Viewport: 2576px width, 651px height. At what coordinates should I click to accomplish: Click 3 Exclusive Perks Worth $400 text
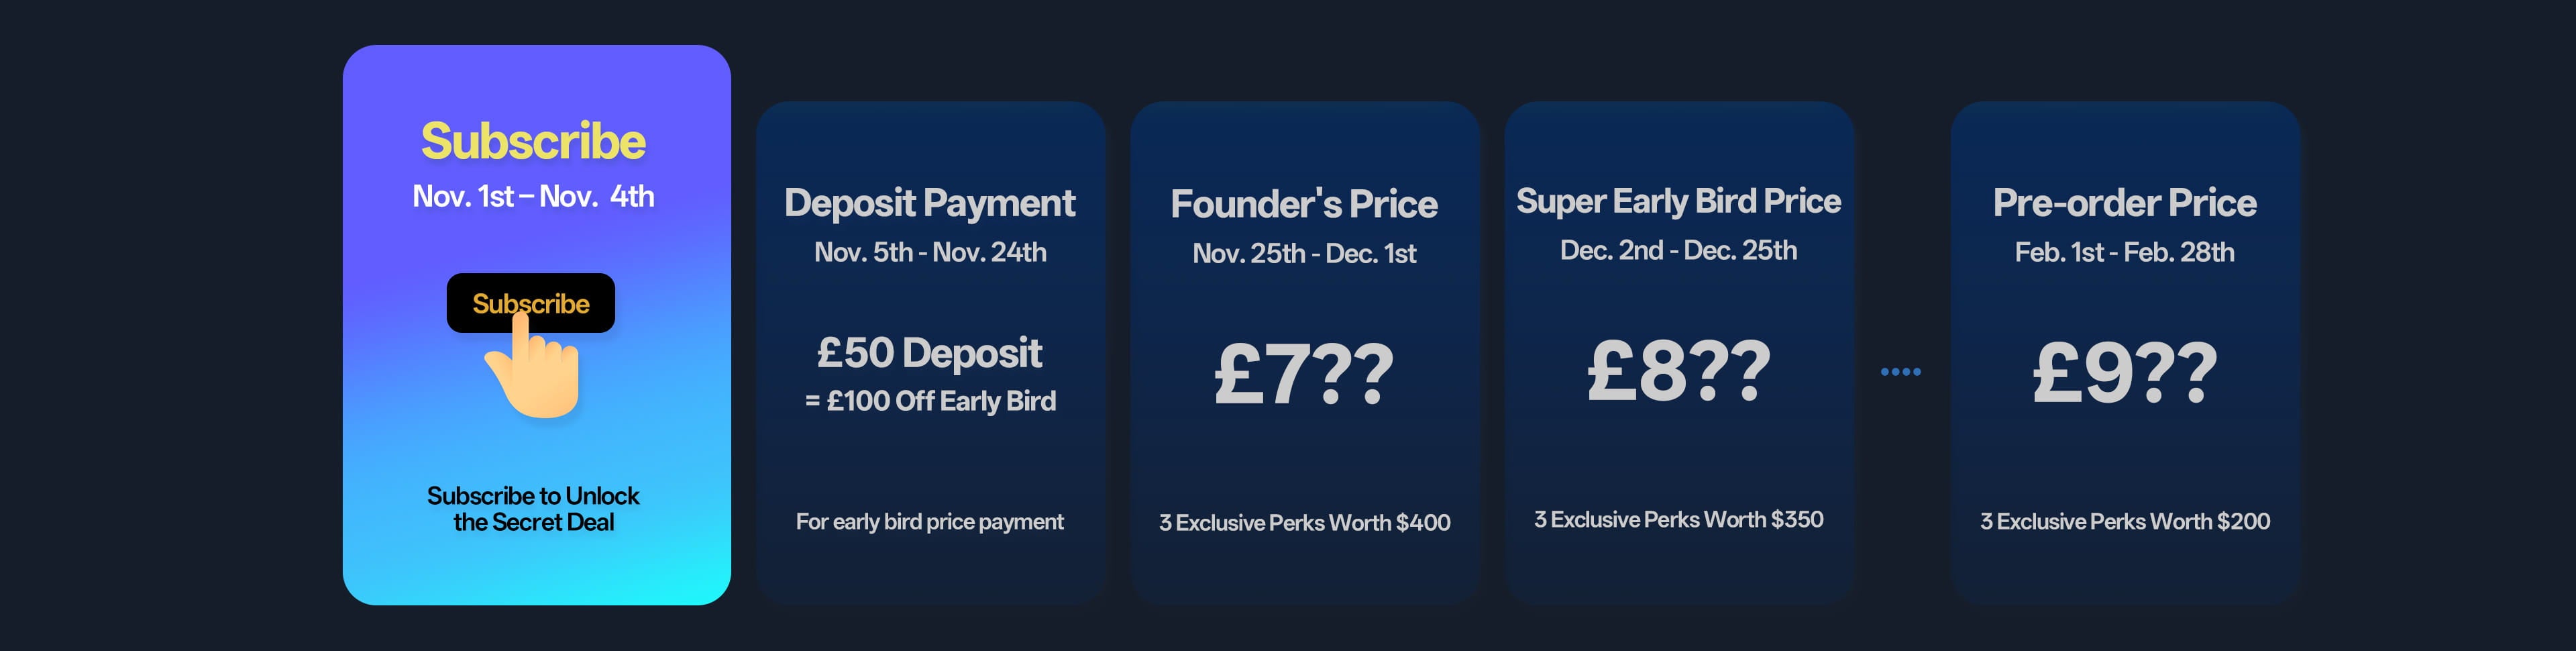point(1304,523)
